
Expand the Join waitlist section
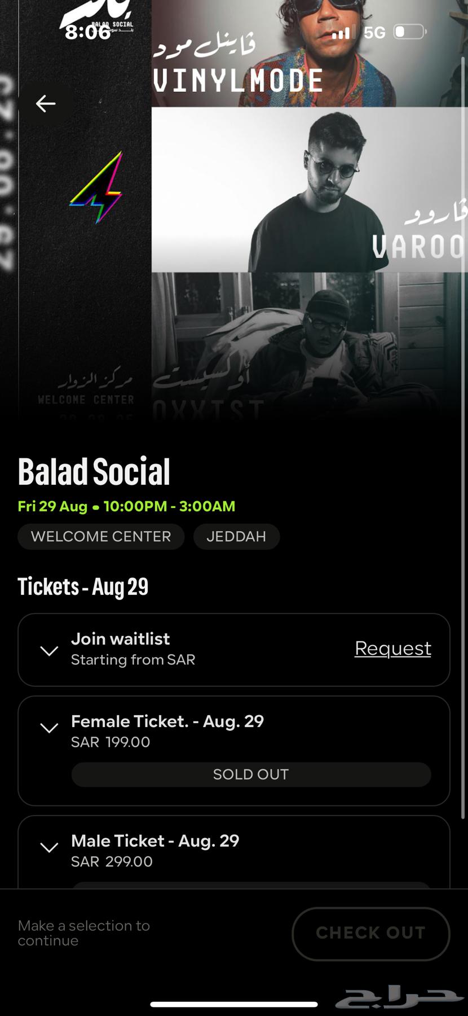pos(49,650)
